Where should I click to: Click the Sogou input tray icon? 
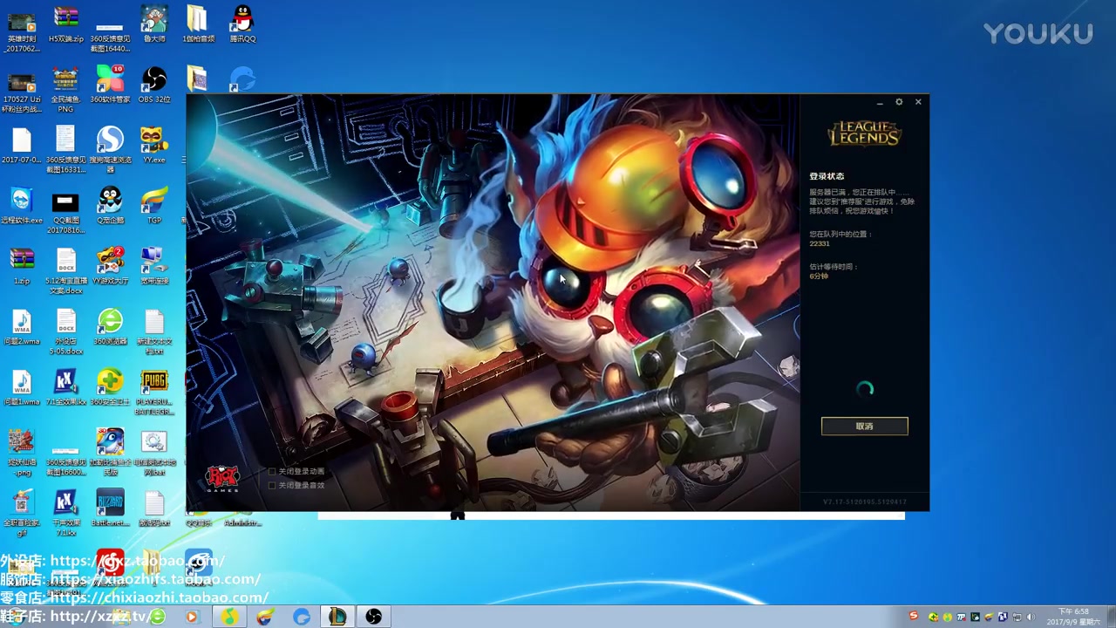tap(914, 616)
